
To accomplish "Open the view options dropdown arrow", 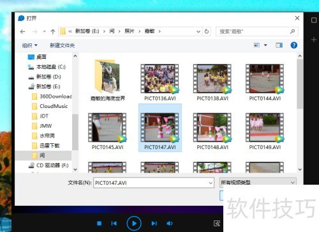I will point(265,45).
